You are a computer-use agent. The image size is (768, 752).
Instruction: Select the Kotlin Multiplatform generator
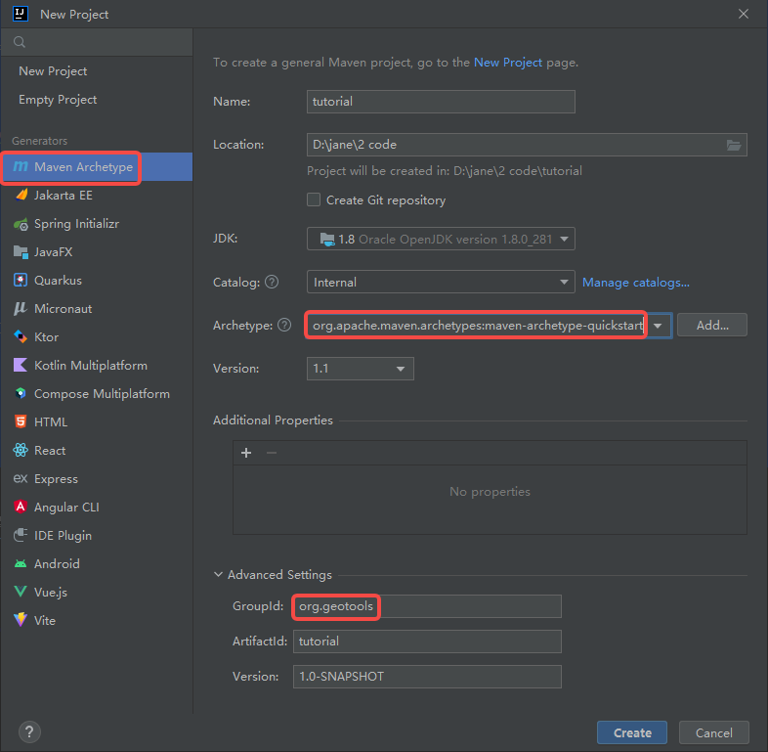pos(97,365)
